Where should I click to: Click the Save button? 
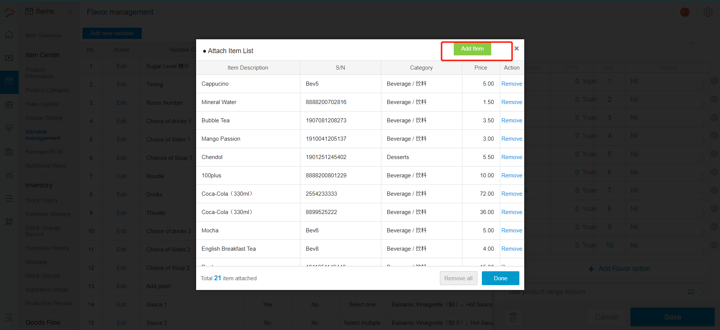point(672,317)
